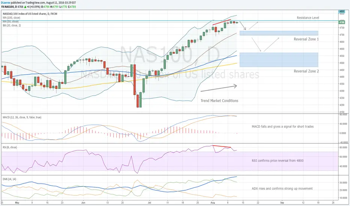Select the large blue Reversal Zone 2 rectangle
Image resolution: width=350 pixels, height=206 pixels.
[x=279, y=60]
